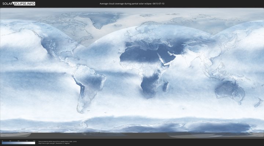This screenshot has width=264, height=146.
Task: Click the neo.sci.gsfc.nasa.gov URL line
Action: click(54, 143)
